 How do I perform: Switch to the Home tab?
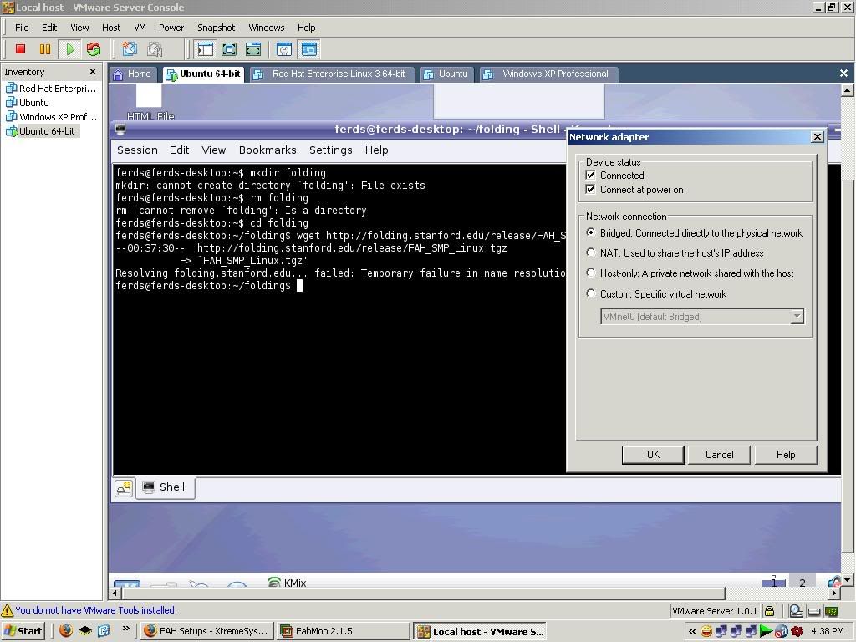point(133,74)
